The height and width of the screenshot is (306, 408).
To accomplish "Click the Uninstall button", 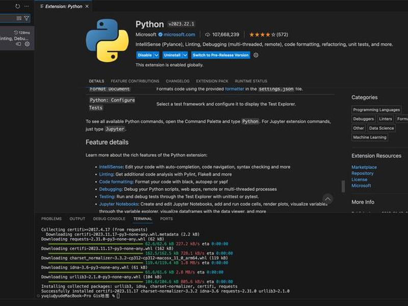I will tap(172, 55).
